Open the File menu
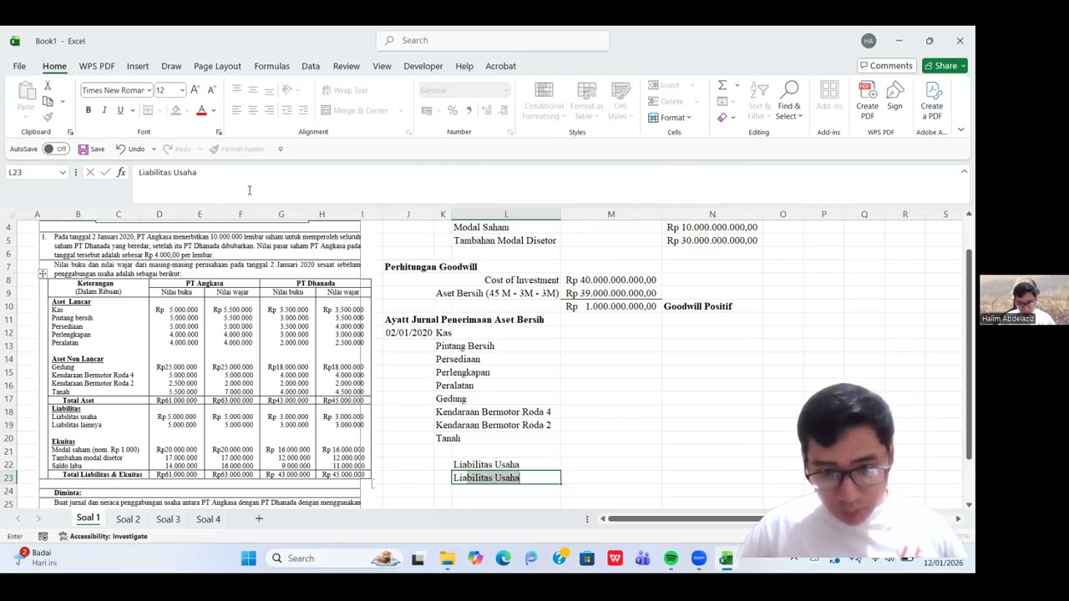The height and width of the screenshot is (601, 1069). (x=19, y=66)
